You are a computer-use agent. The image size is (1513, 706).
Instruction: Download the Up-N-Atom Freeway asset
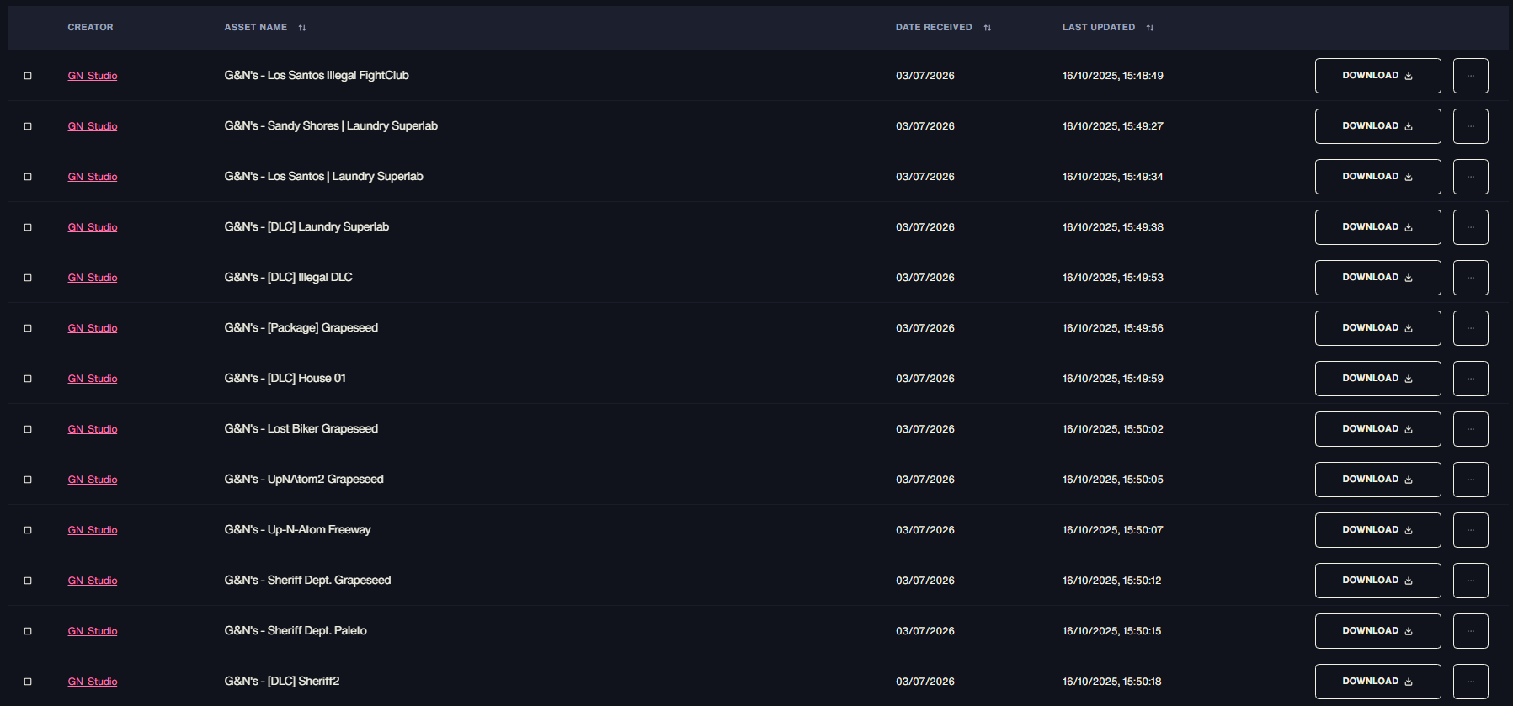pos(1377,530)
